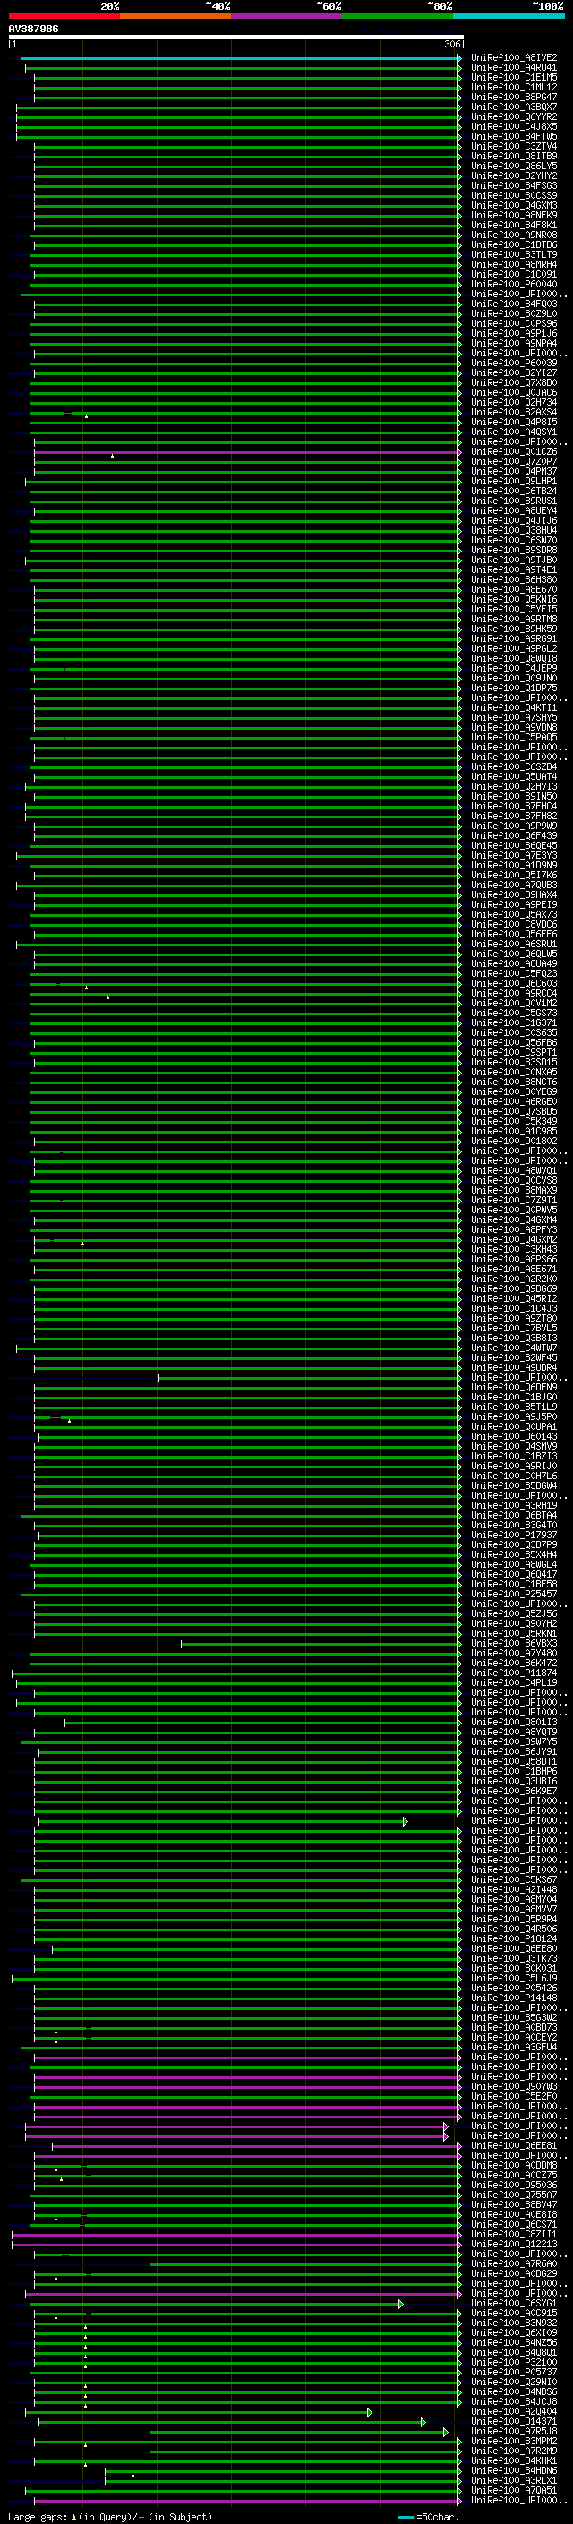Screen dimensions: 573x2524
Task: Select the UniRef100_Q801I3 label
Action: (x=513, y=1723)
